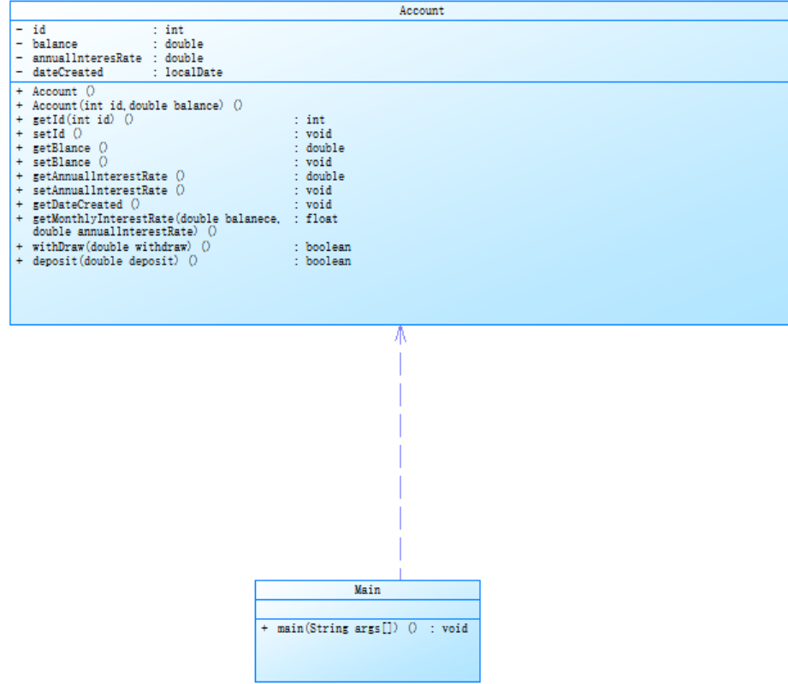
Task: Select the Account class title
Action: click(x=422, y=10)
